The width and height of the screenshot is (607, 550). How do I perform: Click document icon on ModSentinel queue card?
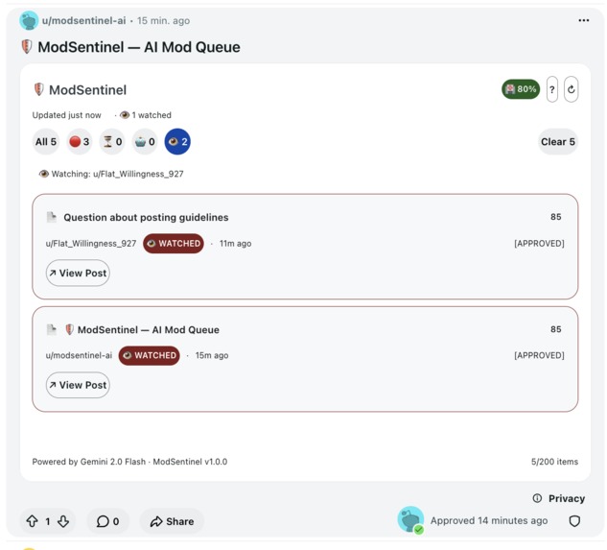pyautogui.click(x=52, y=329)
